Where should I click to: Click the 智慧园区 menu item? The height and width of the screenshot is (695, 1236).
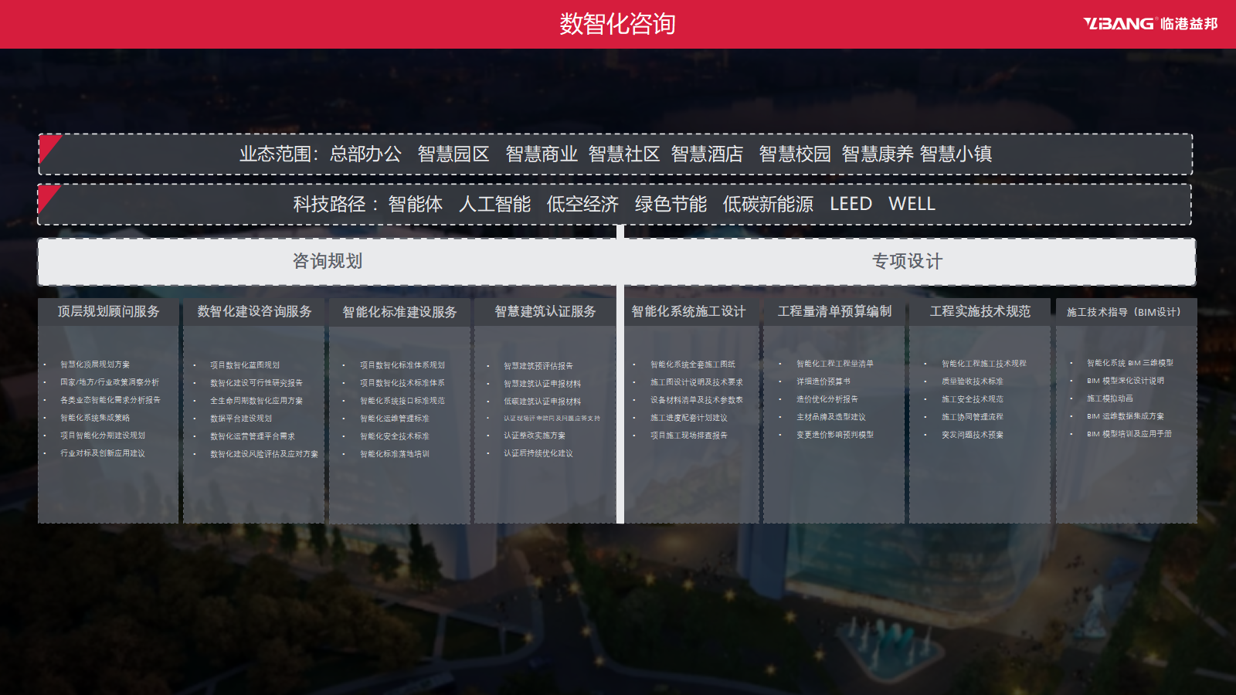453,154
